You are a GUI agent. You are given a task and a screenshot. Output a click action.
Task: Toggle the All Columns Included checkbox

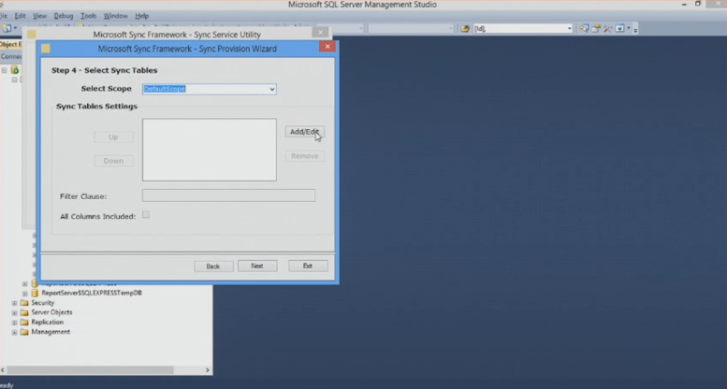145,214
